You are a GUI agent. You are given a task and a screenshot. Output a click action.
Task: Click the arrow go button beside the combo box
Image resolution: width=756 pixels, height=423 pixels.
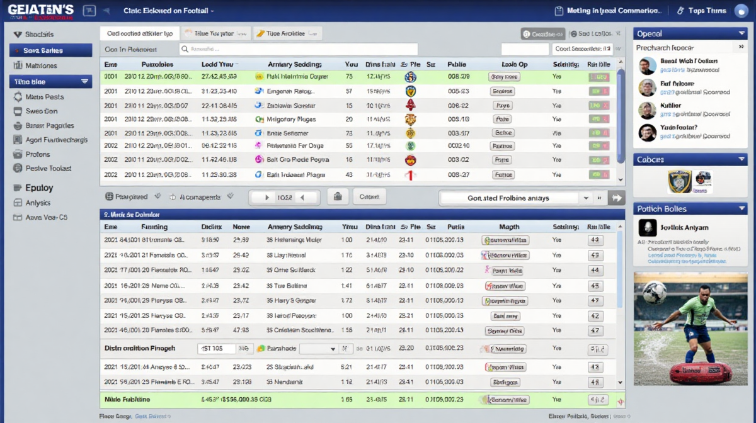pyautogui.click(x=617, y=198)
